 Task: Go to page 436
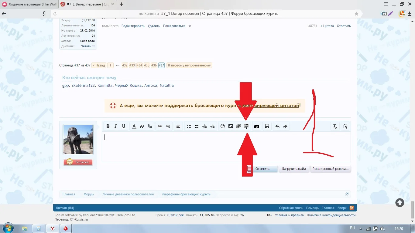[154, 65]
